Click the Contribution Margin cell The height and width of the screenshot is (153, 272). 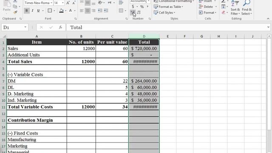point(37,120)
